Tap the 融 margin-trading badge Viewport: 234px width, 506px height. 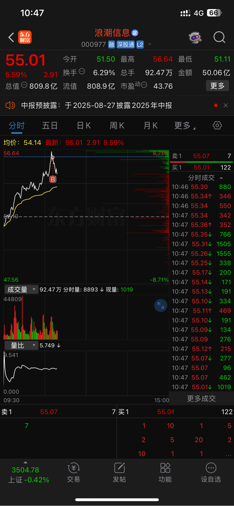tap(111, 45)
